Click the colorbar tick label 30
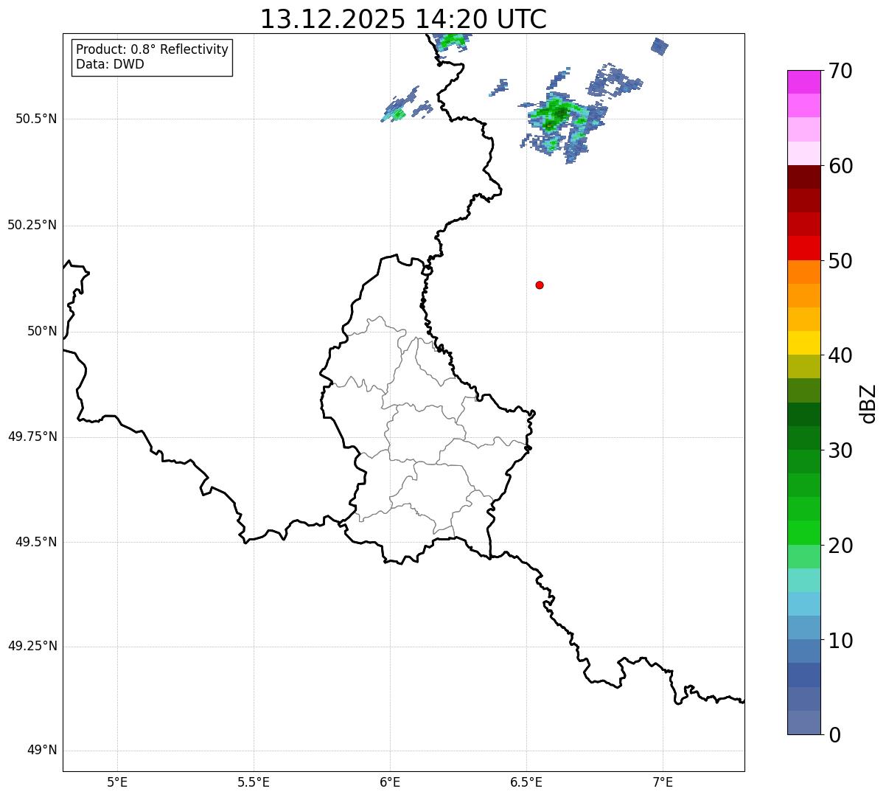Screen dimensions: 886x797 click(x=840, y=450)
